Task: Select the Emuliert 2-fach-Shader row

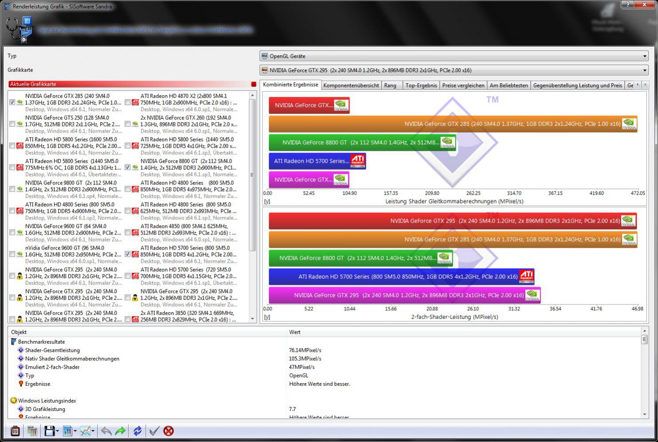Action: pos(52,367)
